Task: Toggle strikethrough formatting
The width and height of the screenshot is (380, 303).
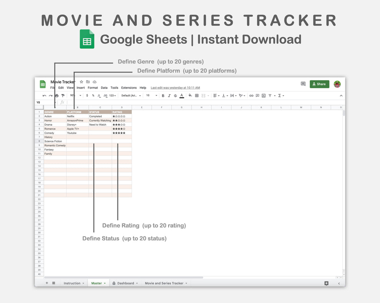Action: coord(175,96)
